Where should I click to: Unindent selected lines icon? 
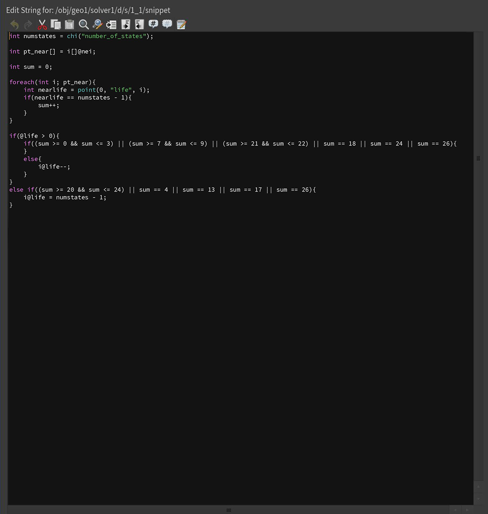coord(139,24)
